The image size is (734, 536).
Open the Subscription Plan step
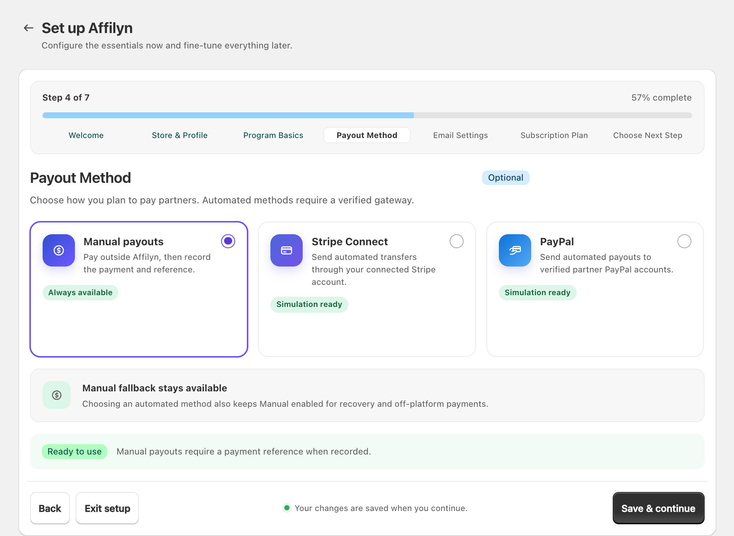point(554,135)
